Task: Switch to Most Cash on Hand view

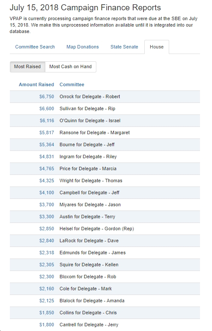Action: [71, 67]
